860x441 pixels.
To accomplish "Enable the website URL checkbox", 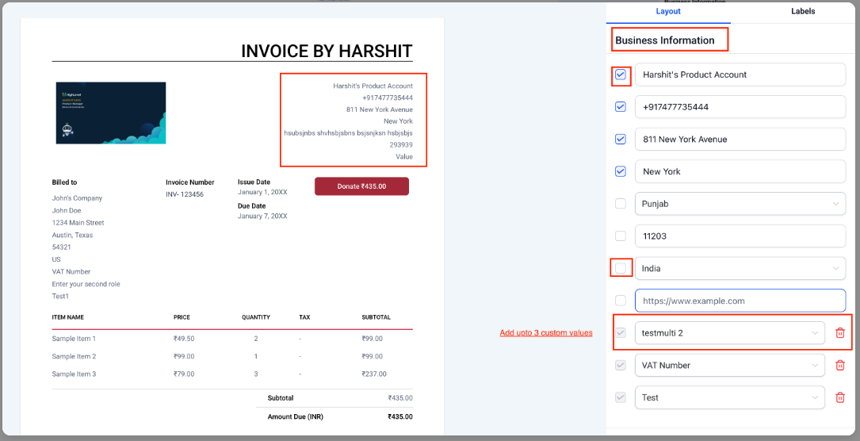I will 621,301.
